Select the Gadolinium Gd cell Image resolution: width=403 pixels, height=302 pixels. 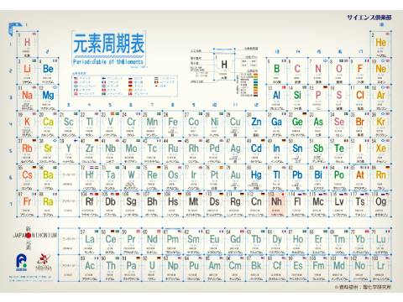235,242
